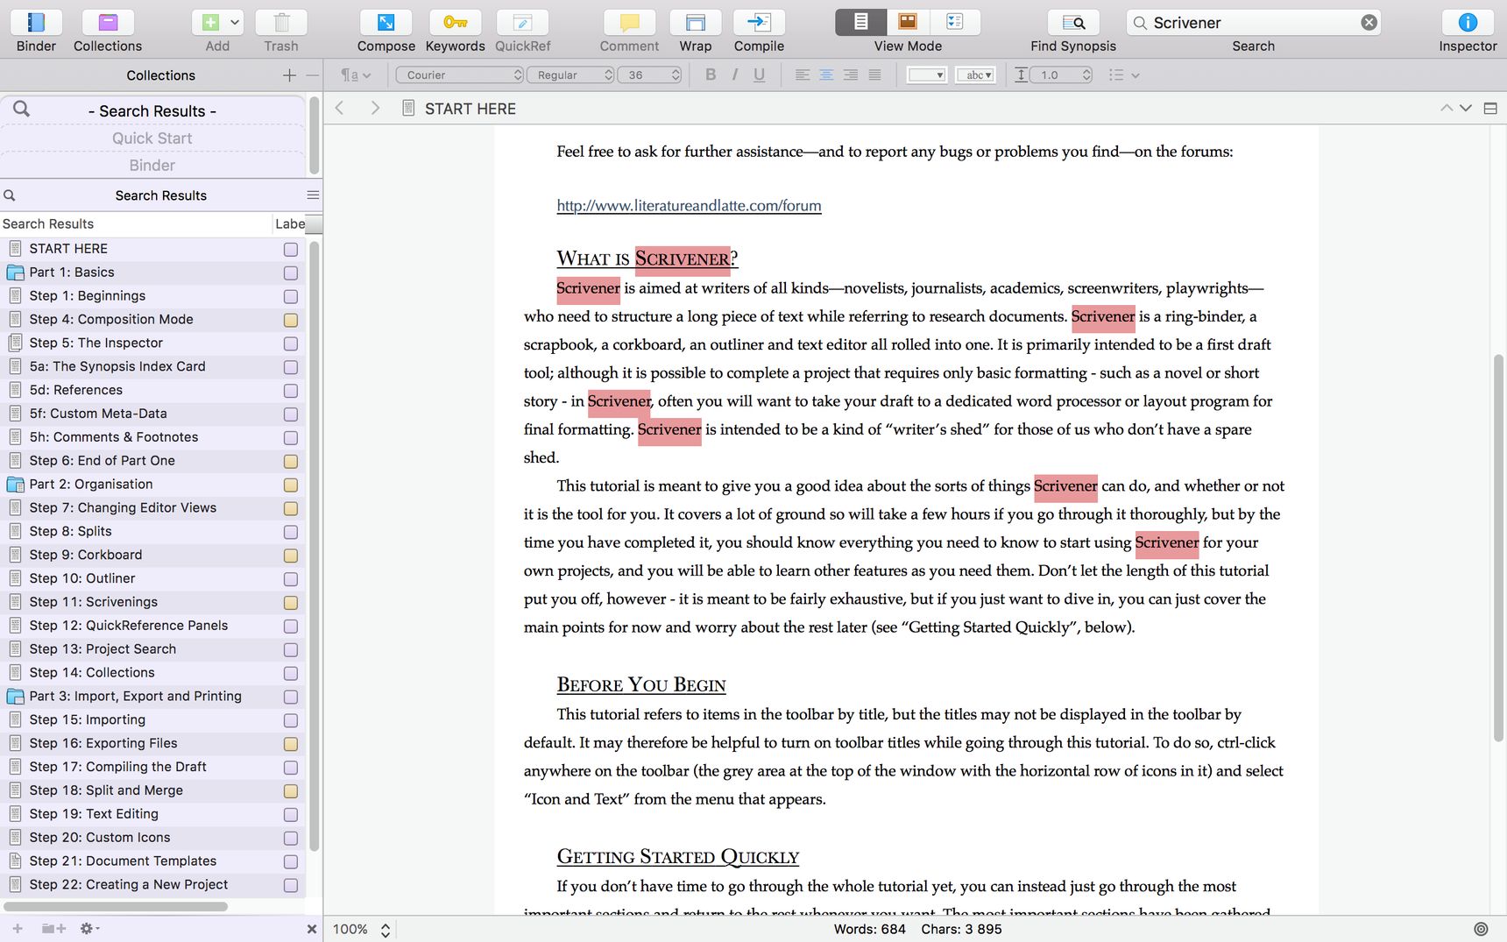Select the Search Results collection tab
The image size is (1507, 942).
[152, 111]
